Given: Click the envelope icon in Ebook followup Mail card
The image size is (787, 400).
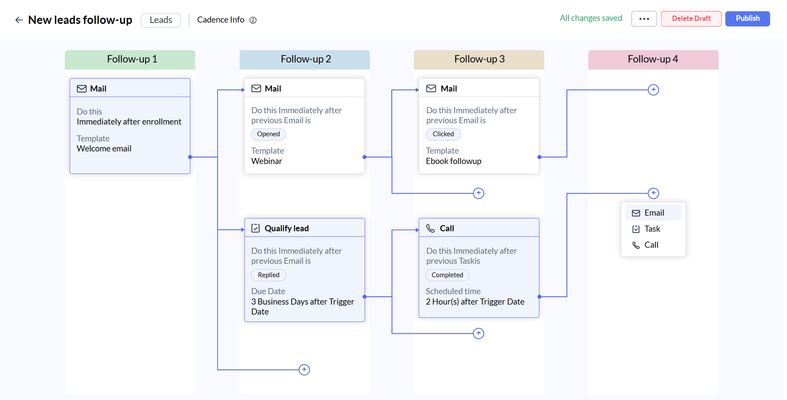Looking at the screenshot, I should pyautogui.click(x=431, y=89).
